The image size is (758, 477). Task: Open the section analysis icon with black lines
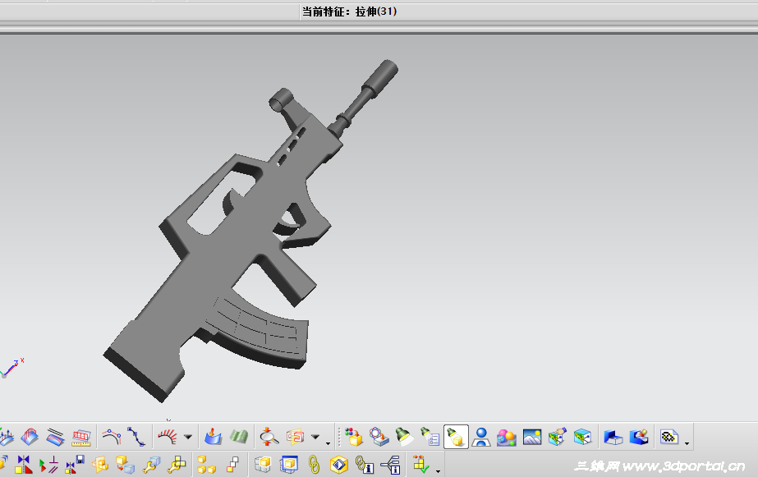click(55, 437)
